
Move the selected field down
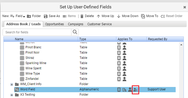[128, 16]
